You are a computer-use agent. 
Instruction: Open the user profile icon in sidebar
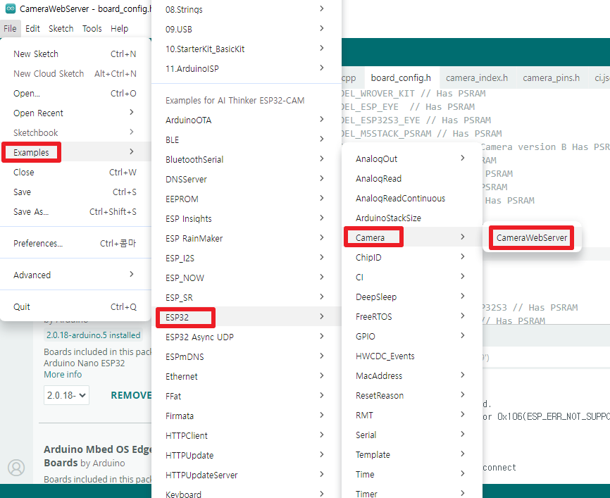point(16,468)
